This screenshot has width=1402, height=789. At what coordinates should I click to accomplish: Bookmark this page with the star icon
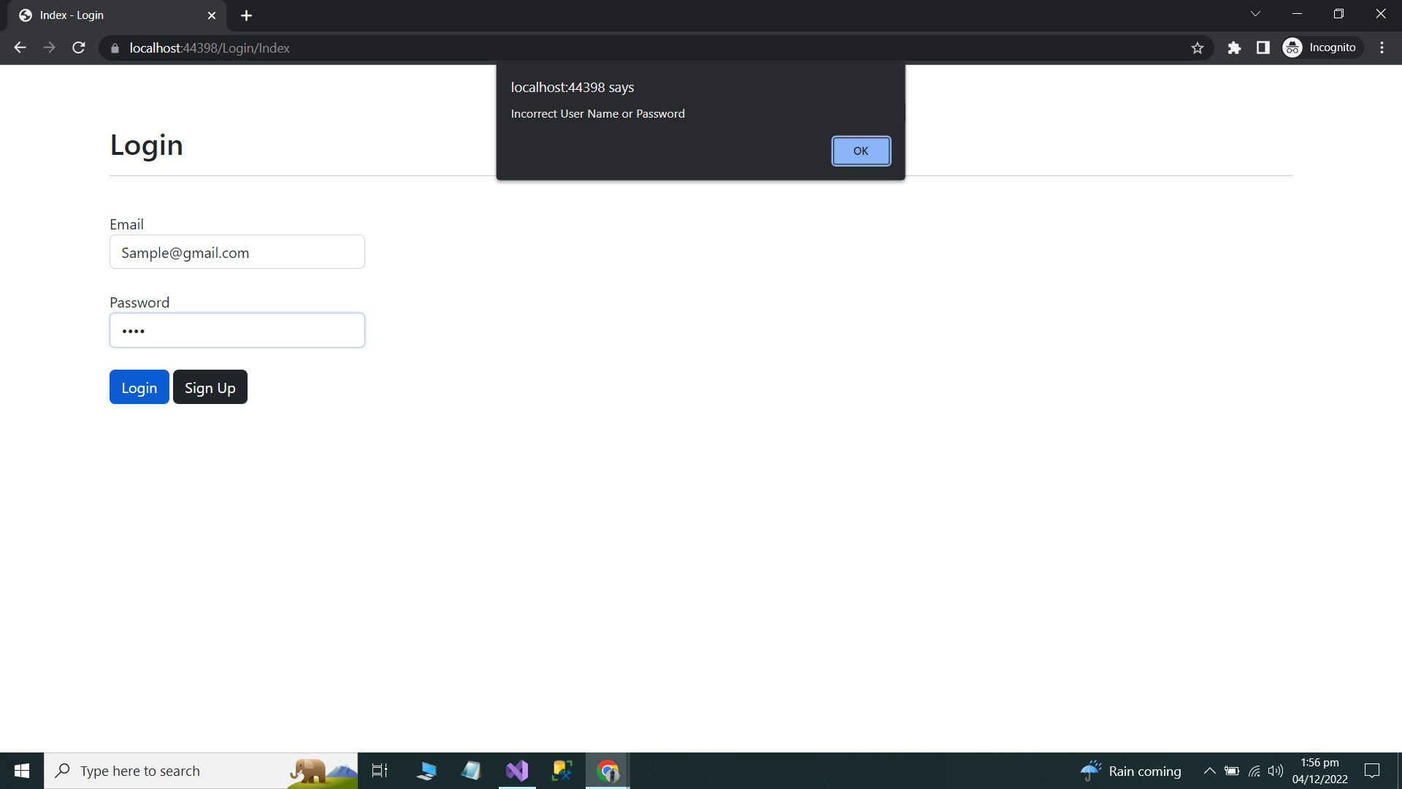point(1198,47)
